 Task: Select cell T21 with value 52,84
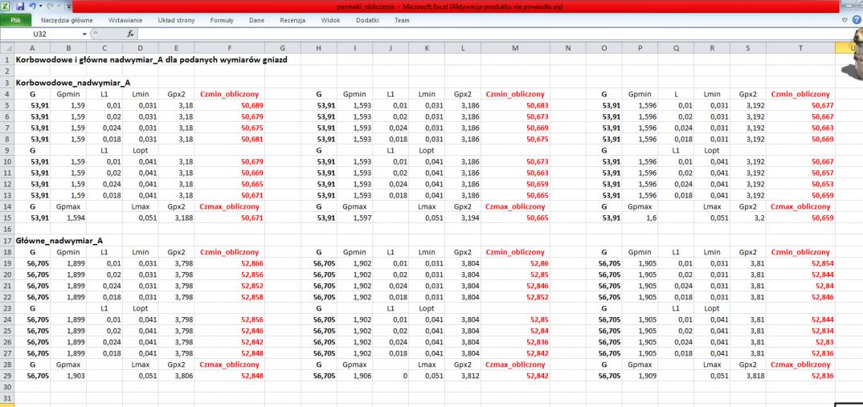coord(800,286)
